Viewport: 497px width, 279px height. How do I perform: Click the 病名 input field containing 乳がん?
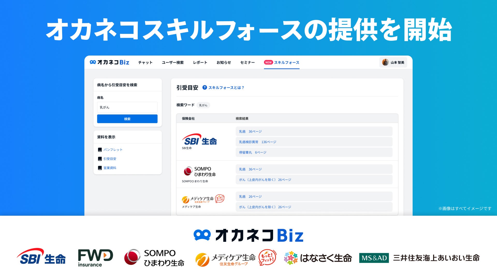point(127,107)
